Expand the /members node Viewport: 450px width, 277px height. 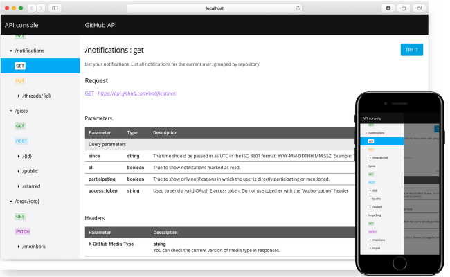19,247
